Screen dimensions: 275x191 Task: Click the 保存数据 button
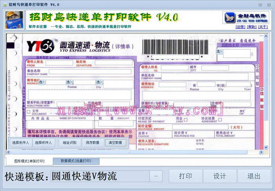93,143
